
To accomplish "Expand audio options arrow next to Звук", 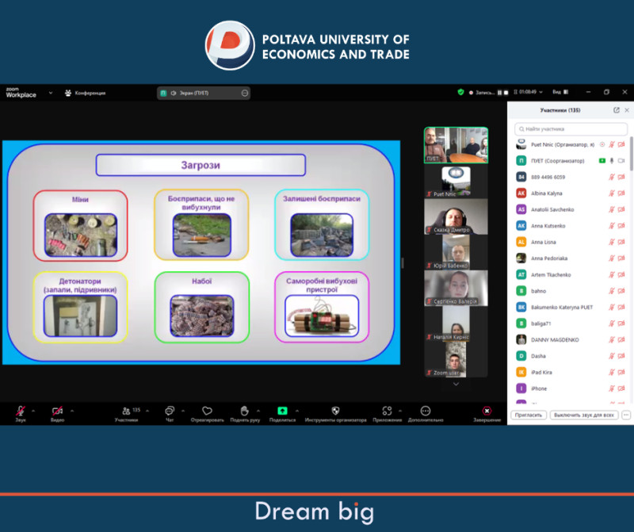I will click(33, 410).
